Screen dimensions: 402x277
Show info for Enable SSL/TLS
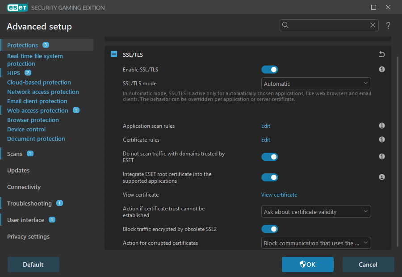[x=382, y=69]
